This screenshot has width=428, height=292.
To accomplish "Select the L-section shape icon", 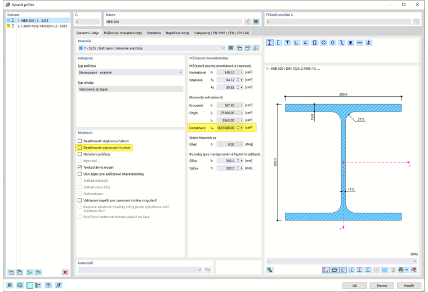I will tap(296, 43).
